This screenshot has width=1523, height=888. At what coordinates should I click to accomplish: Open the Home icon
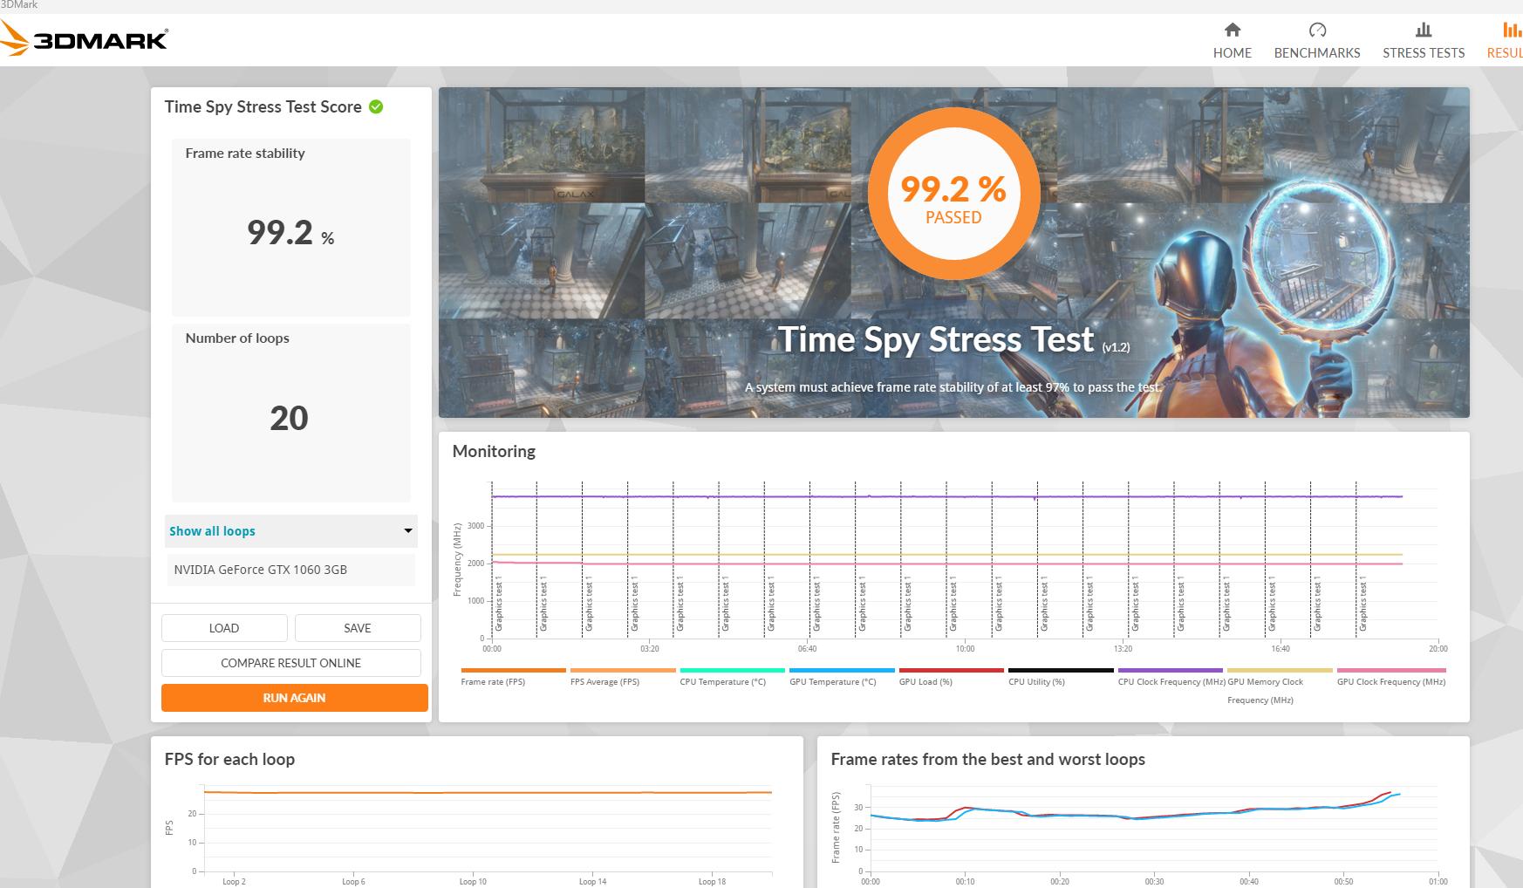coord(1232,31)
